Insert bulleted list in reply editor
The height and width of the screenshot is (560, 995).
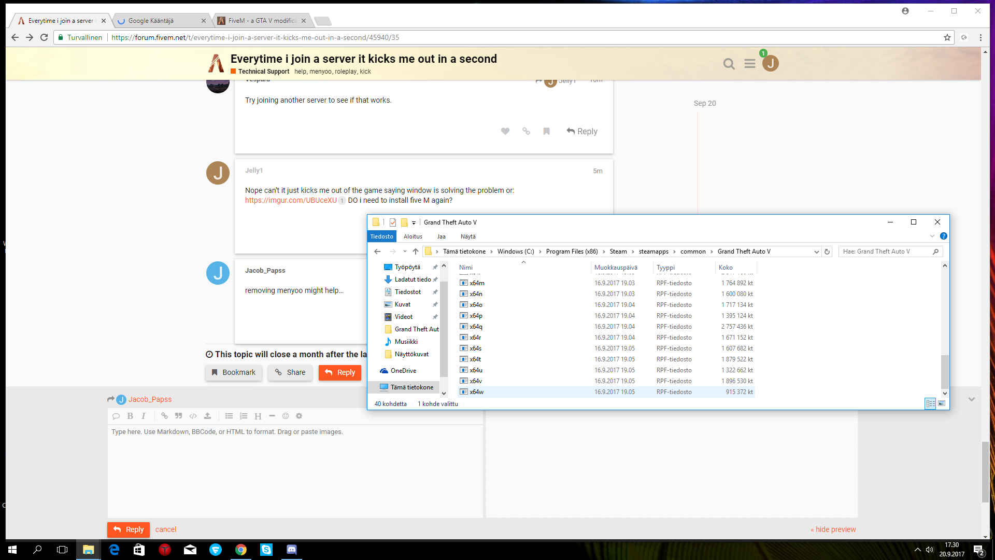pyautogui.click(x=229, y=416)
